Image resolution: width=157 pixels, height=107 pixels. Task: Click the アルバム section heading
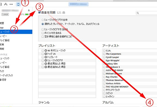[x=108, y=102]
